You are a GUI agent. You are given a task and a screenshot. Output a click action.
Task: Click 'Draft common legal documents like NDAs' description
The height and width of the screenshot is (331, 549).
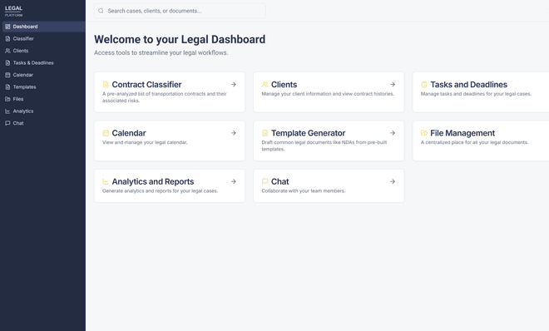click(x=324, y=146)
